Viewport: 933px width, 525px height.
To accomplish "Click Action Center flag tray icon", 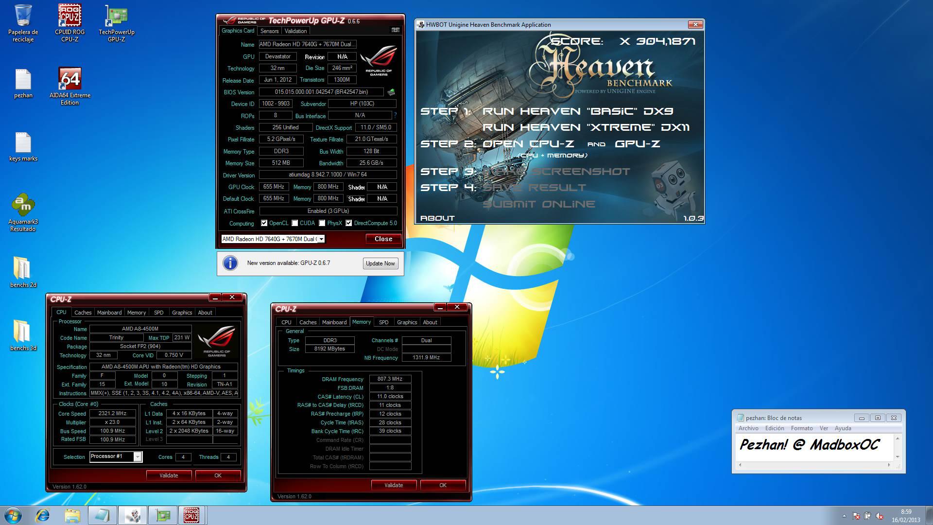I will pyautogui.click(x=856, y=516).
